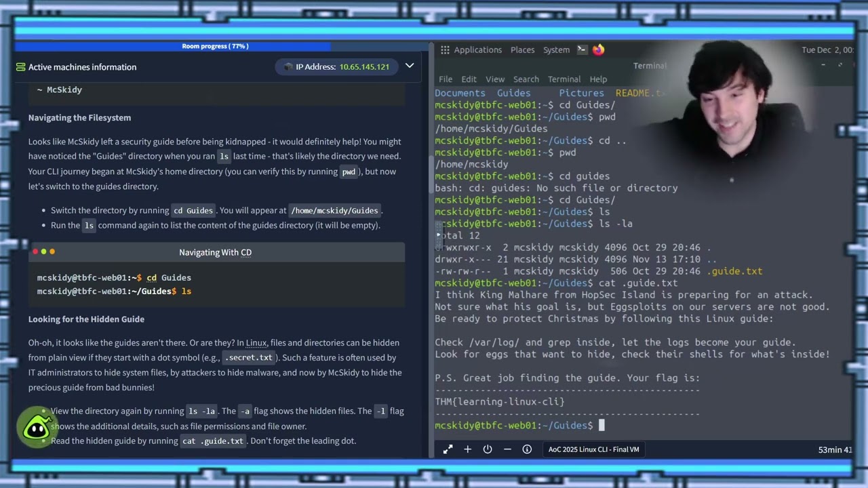Open the terminal Edit menu

coord(469,79)
